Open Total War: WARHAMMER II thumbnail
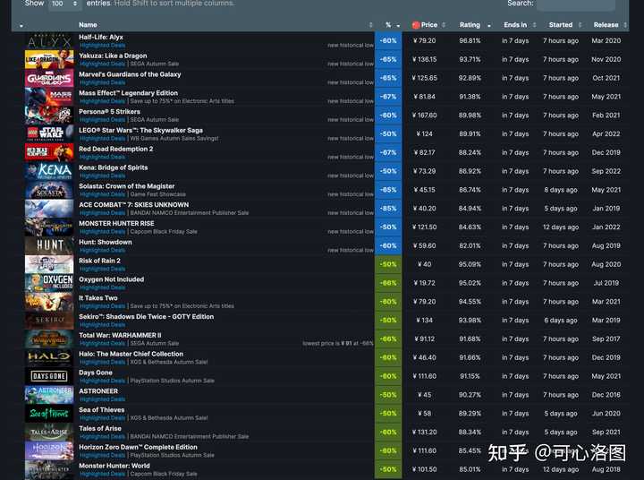 pos(49,339)
